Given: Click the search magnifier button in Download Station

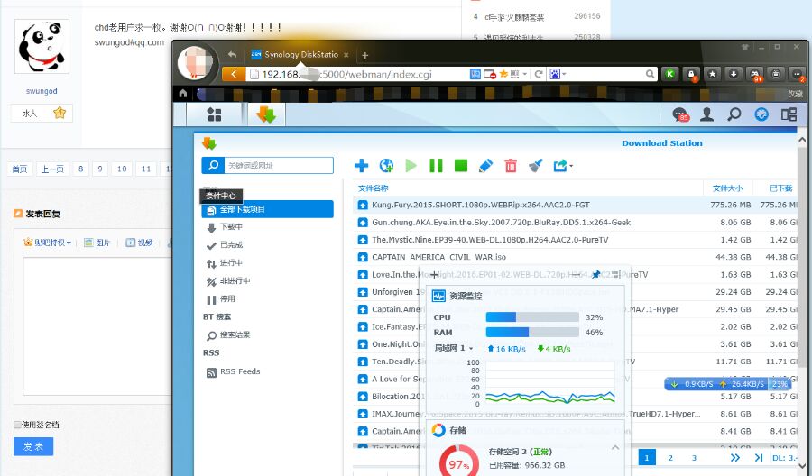Looking at the screenshot, I should [x=213, y=166].
